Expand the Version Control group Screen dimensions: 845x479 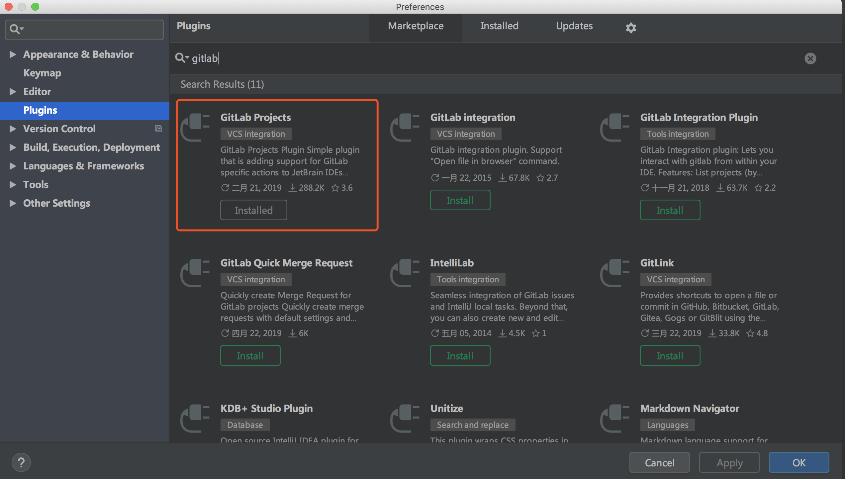pyautogui.click(x=13, y=129)
